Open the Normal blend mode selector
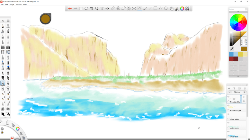Screen dimensions: 250x140 237,92
